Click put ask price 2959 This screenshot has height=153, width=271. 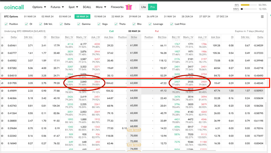[204, 82]
